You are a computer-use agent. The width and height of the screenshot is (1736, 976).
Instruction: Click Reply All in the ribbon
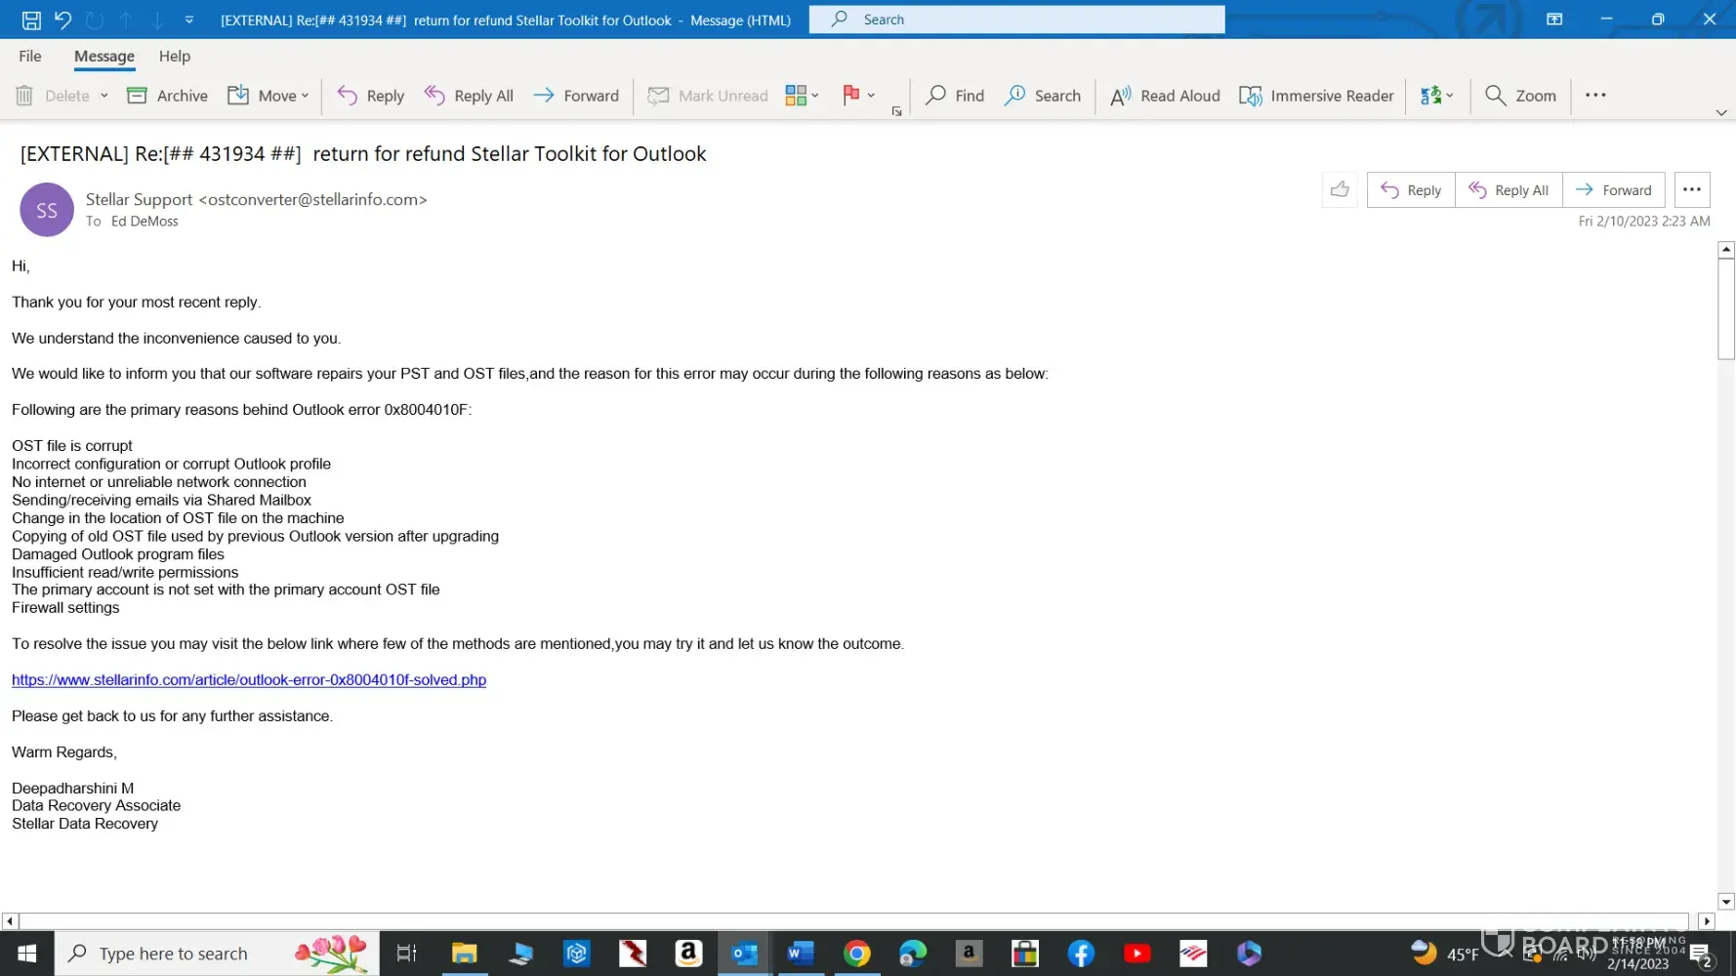469,96
